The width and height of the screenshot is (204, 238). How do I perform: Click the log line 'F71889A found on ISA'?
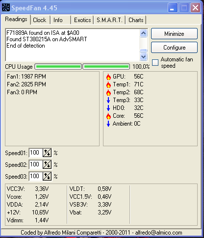tap(43, 33)
